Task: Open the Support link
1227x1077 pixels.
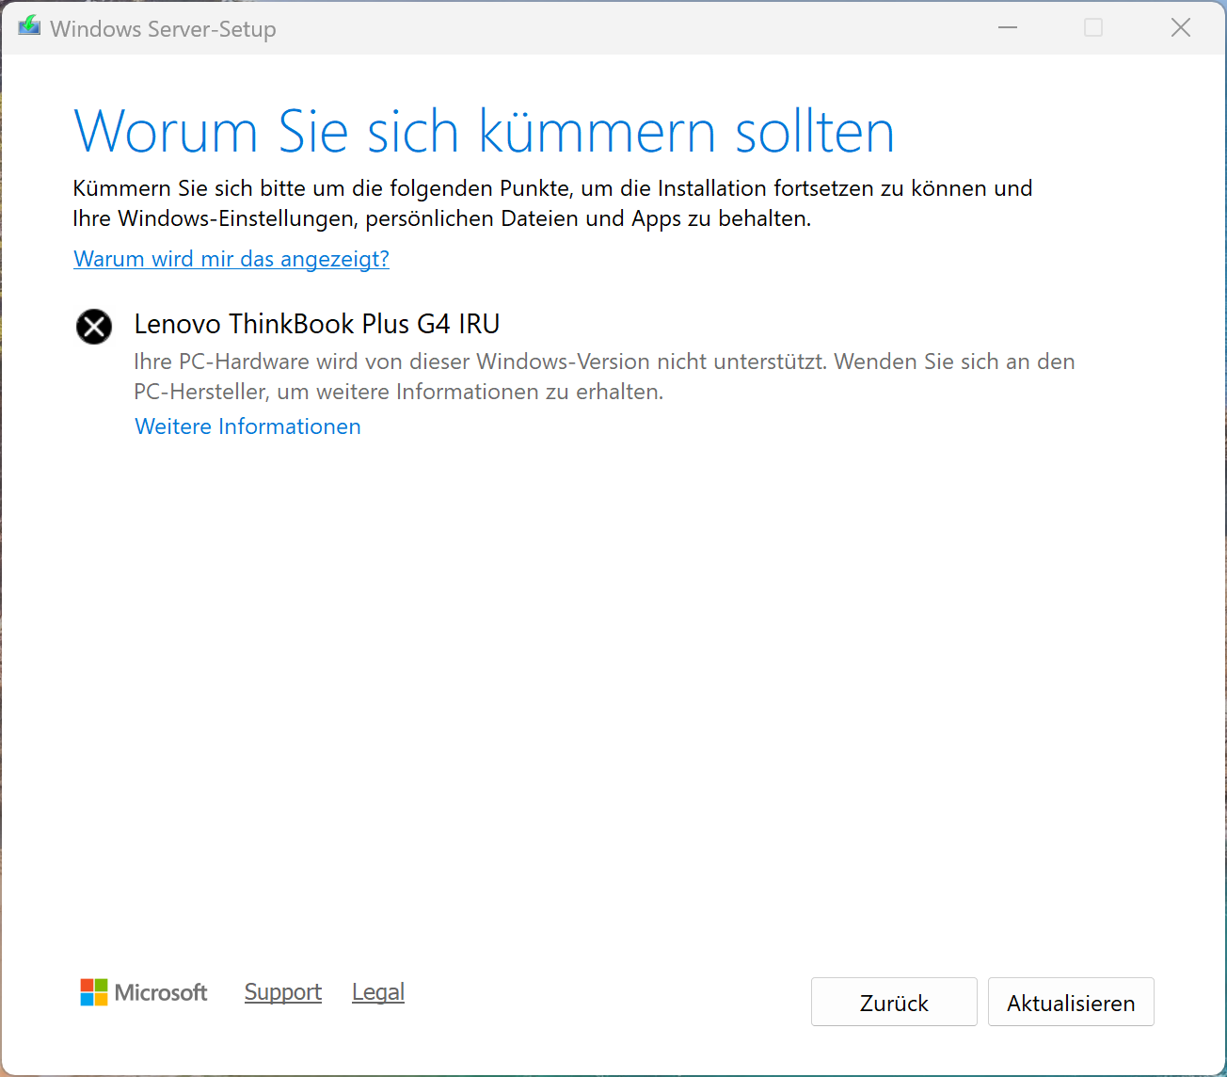Action: [x=283, y=992]
